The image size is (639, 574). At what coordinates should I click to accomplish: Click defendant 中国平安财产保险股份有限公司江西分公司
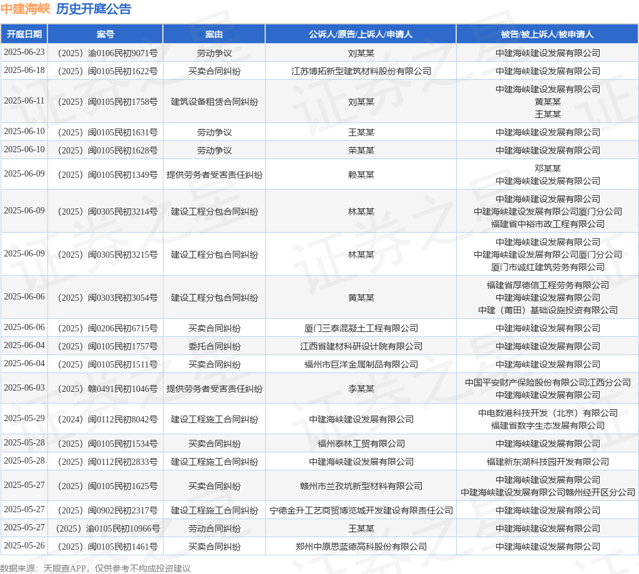click(x=548, y=382)
